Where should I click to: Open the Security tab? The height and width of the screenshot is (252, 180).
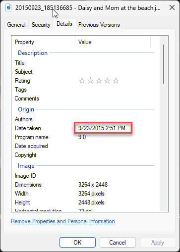(x=41, y=25)
